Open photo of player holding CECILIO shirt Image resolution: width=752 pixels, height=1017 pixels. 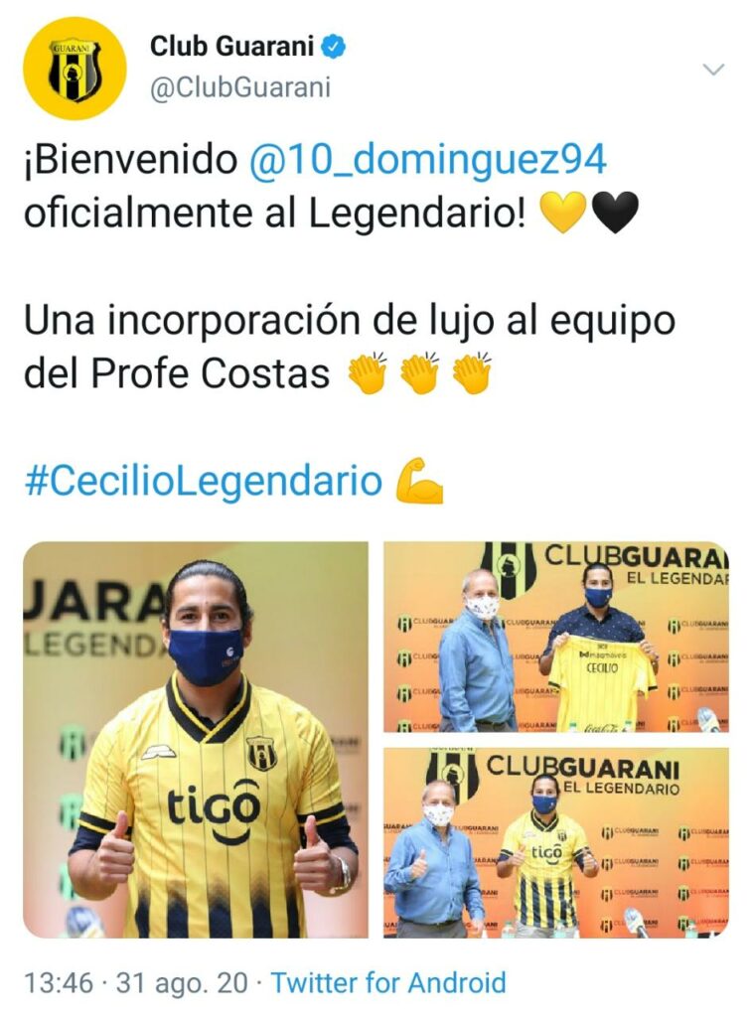(556, 637)
